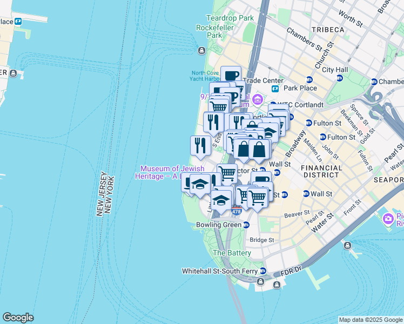
Task: Select the John St street label
Action: coord(331,152)
